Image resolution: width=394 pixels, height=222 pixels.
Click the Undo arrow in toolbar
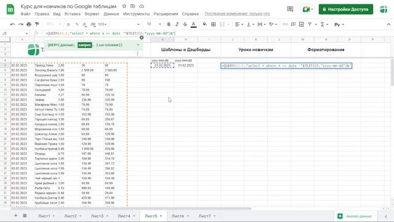[x=12, y=25]
